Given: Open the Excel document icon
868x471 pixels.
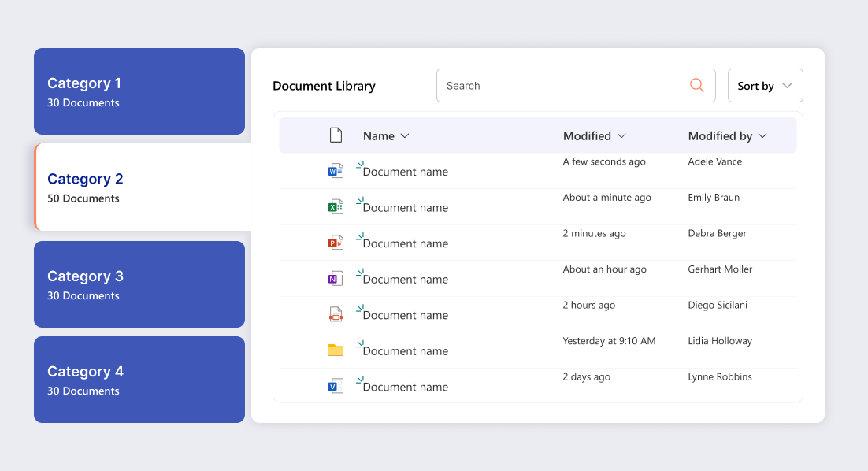Looking at the screenshot, I should point(336,206).
